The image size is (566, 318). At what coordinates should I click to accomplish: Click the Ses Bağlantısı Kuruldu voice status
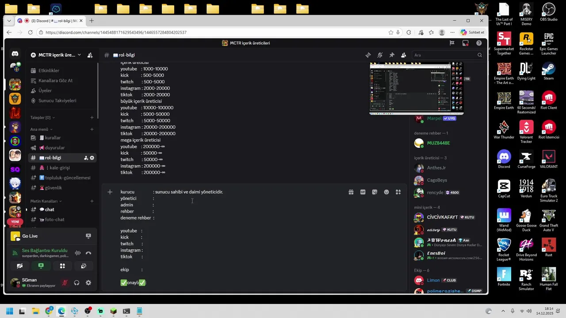45,250
